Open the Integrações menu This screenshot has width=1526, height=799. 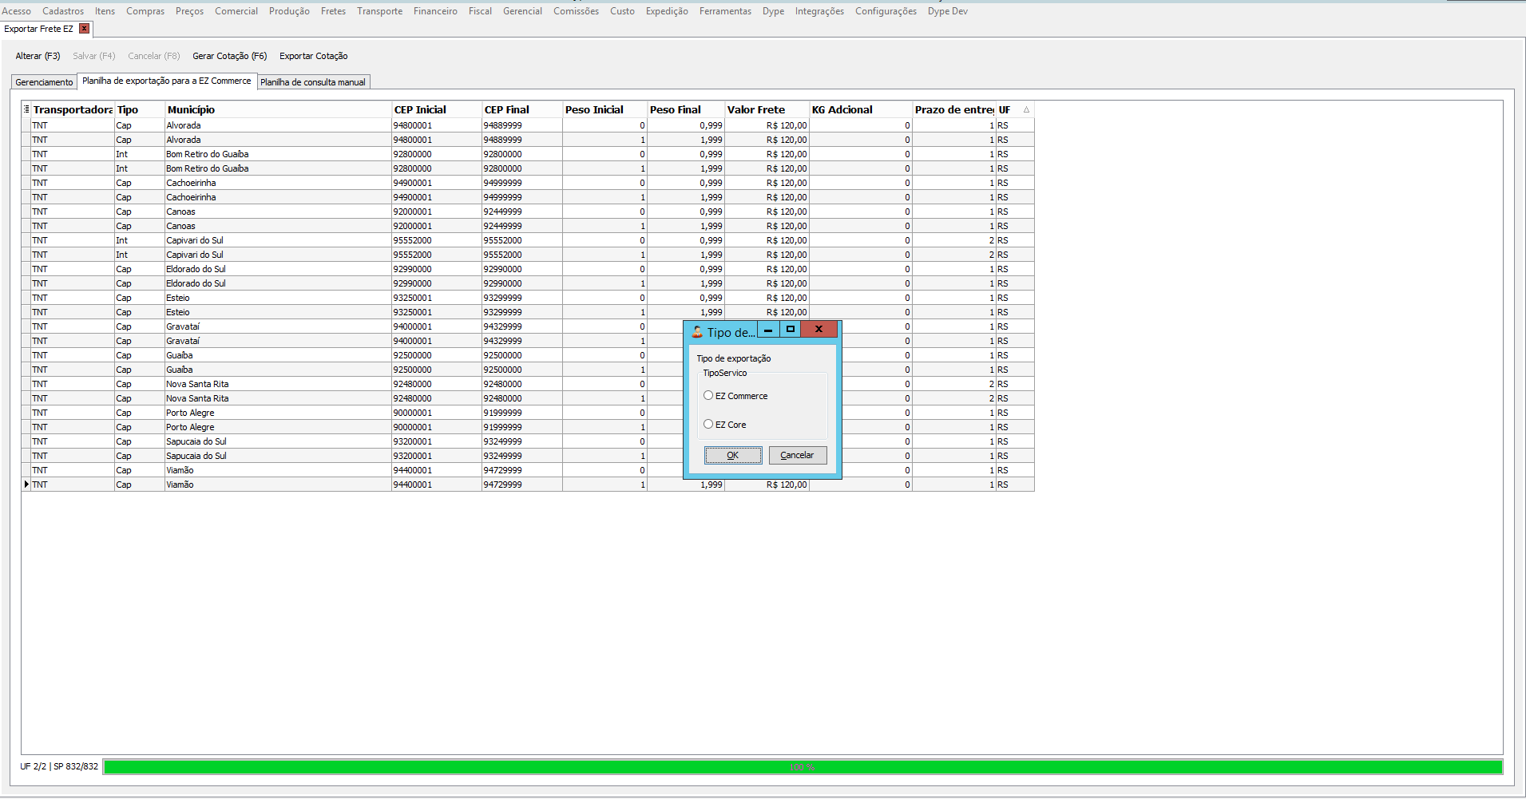point(819,11)
